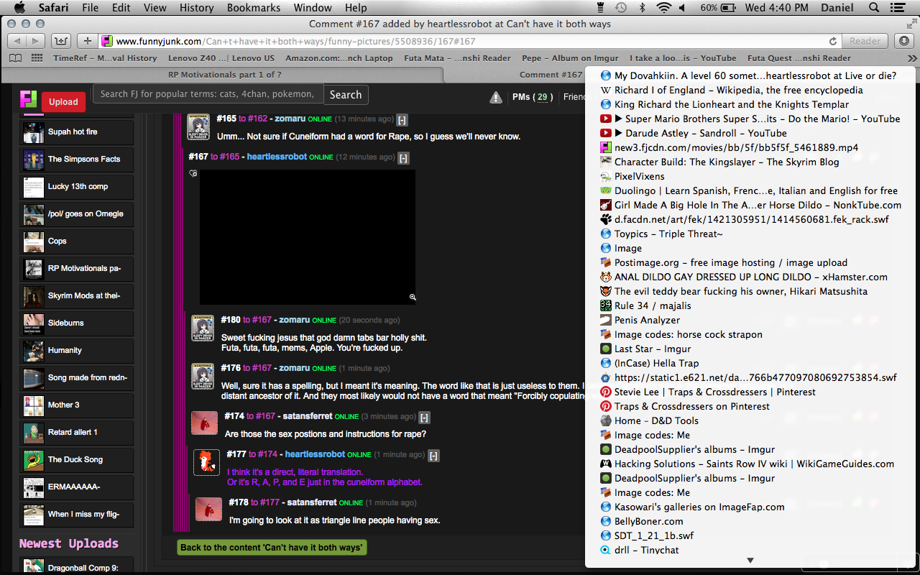Click the green Back to the content button
Screen dimensions: 920x575
[272, 548]
